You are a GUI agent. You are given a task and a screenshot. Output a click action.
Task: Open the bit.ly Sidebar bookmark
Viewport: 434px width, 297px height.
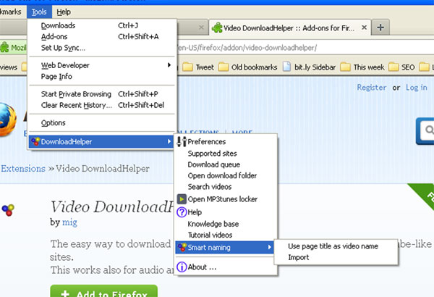tap(309, 67)
